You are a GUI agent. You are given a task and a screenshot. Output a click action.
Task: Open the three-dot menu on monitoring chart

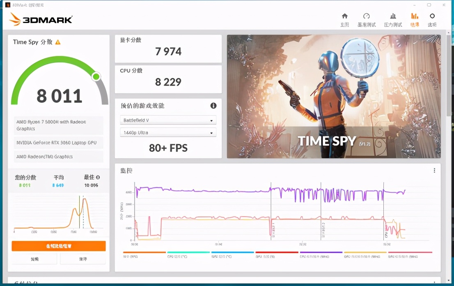coord(434,171)
